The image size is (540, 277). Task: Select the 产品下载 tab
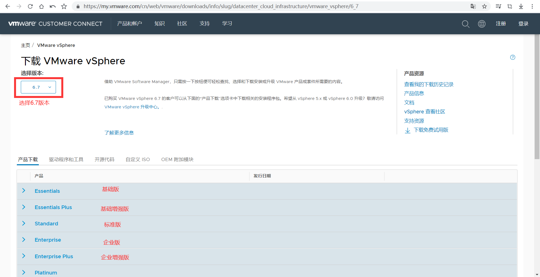28,159
